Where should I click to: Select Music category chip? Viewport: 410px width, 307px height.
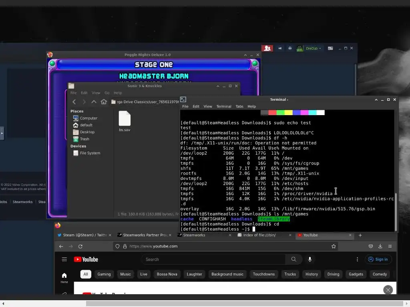[125, 274]
